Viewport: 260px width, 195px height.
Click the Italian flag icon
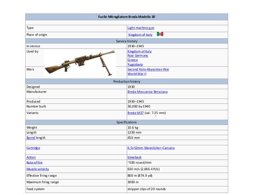point(160,34)
